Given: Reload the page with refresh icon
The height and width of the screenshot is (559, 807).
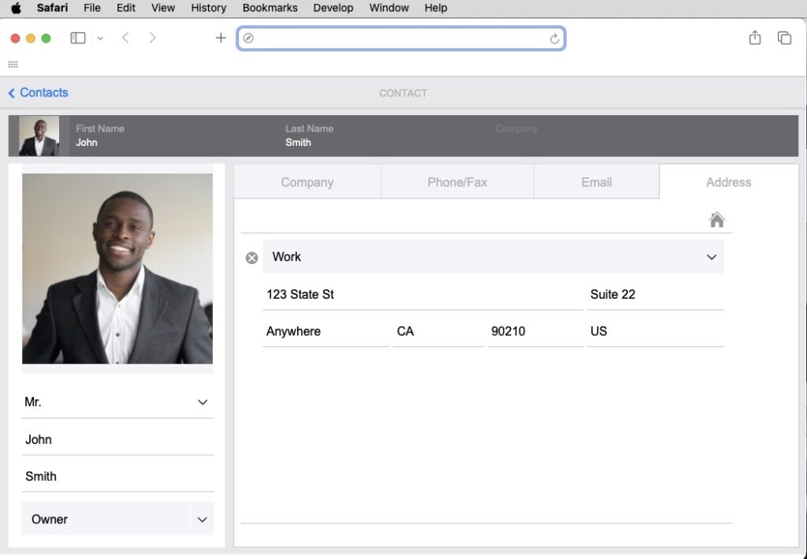Looking at the screenshot, I should (x=554, y=39).
